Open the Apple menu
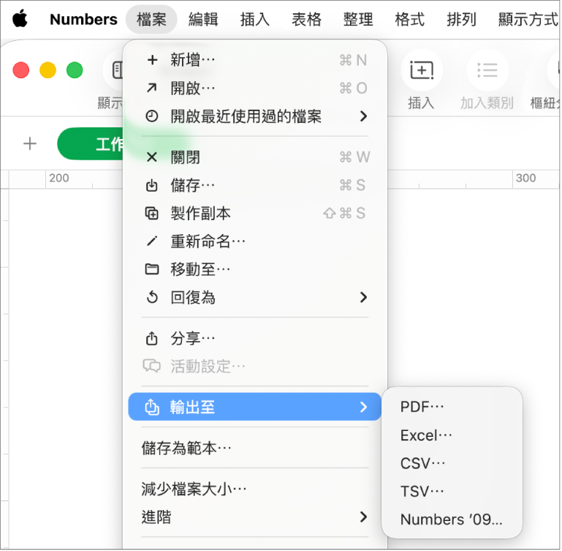This screenshot has width=562, height=551. point(20,19)
